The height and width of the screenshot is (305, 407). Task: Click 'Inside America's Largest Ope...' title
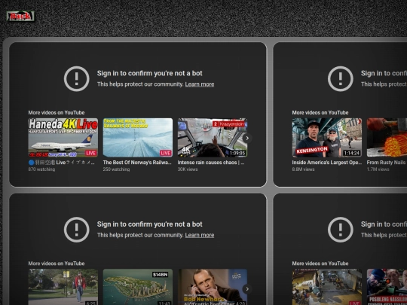[x=327, y=163]
